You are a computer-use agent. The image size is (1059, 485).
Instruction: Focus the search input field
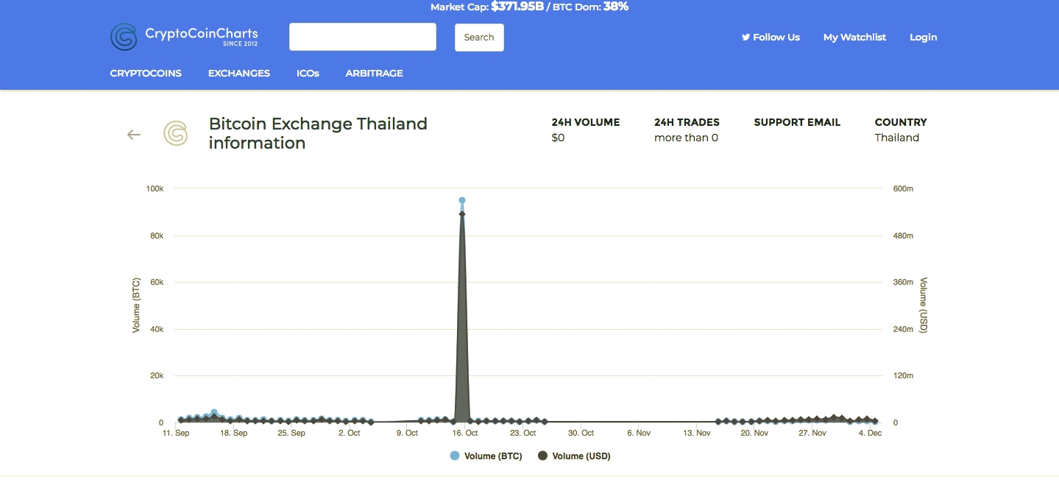point(363,37)
